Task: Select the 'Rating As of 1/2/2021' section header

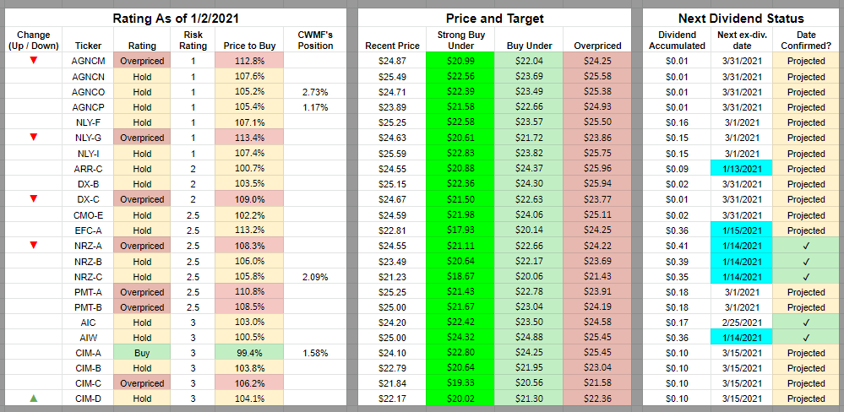Action: coord(174,19)
